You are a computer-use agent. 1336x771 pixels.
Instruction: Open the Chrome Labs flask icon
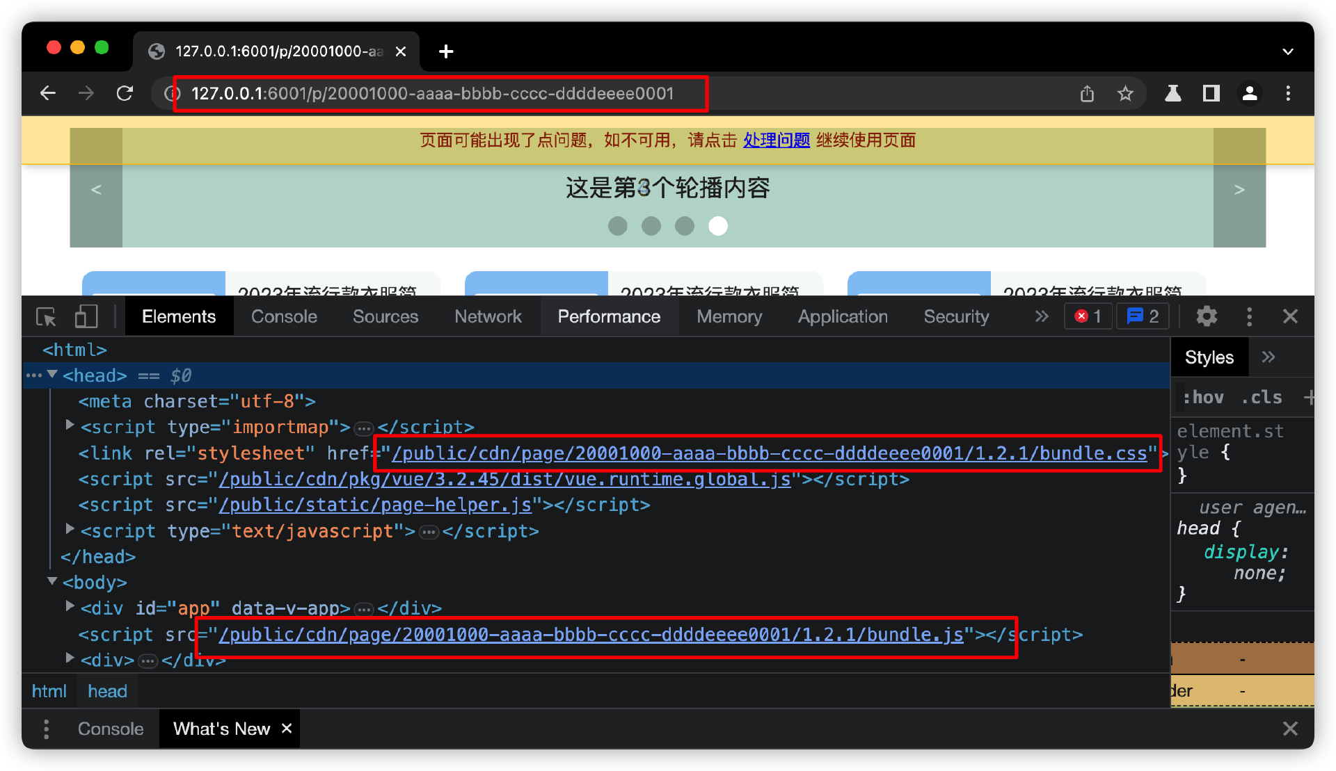pyautogui.click(x=1172, y=93)
